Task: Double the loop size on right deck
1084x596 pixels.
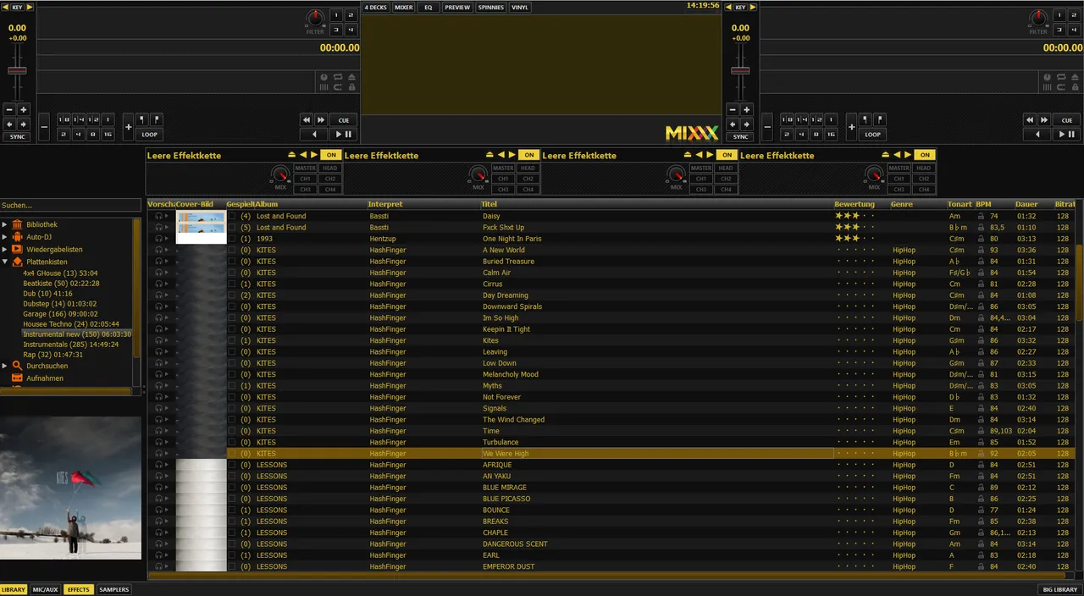Action: [851, 127]
